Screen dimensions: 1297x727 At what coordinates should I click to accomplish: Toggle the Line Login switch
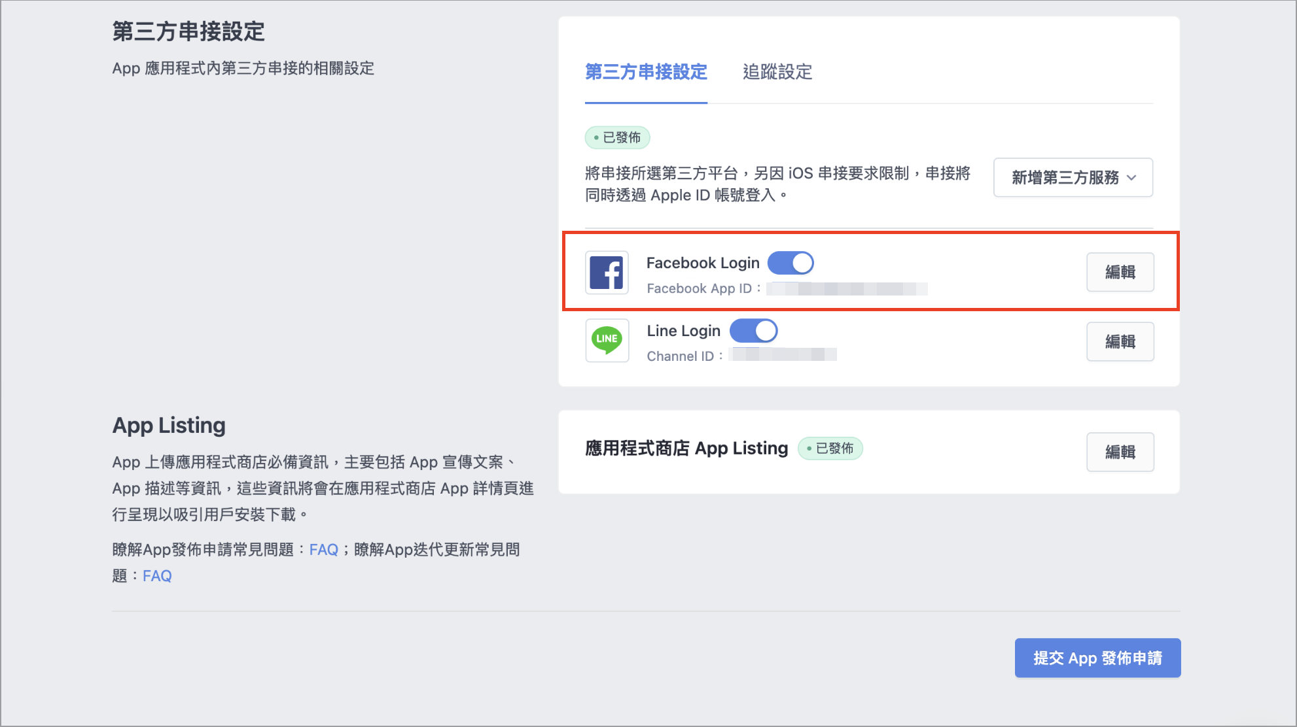[x=754, y=331]
